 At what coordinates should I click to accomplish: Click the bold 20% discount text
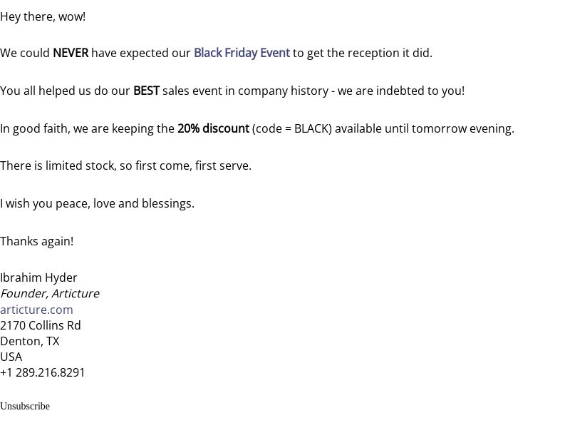coord(213,128)
